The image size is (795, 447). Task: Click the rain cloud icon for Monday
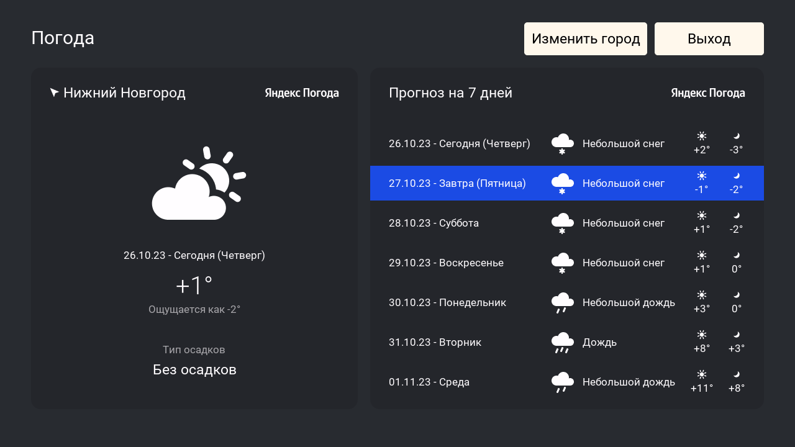click(x=562, y=302)
